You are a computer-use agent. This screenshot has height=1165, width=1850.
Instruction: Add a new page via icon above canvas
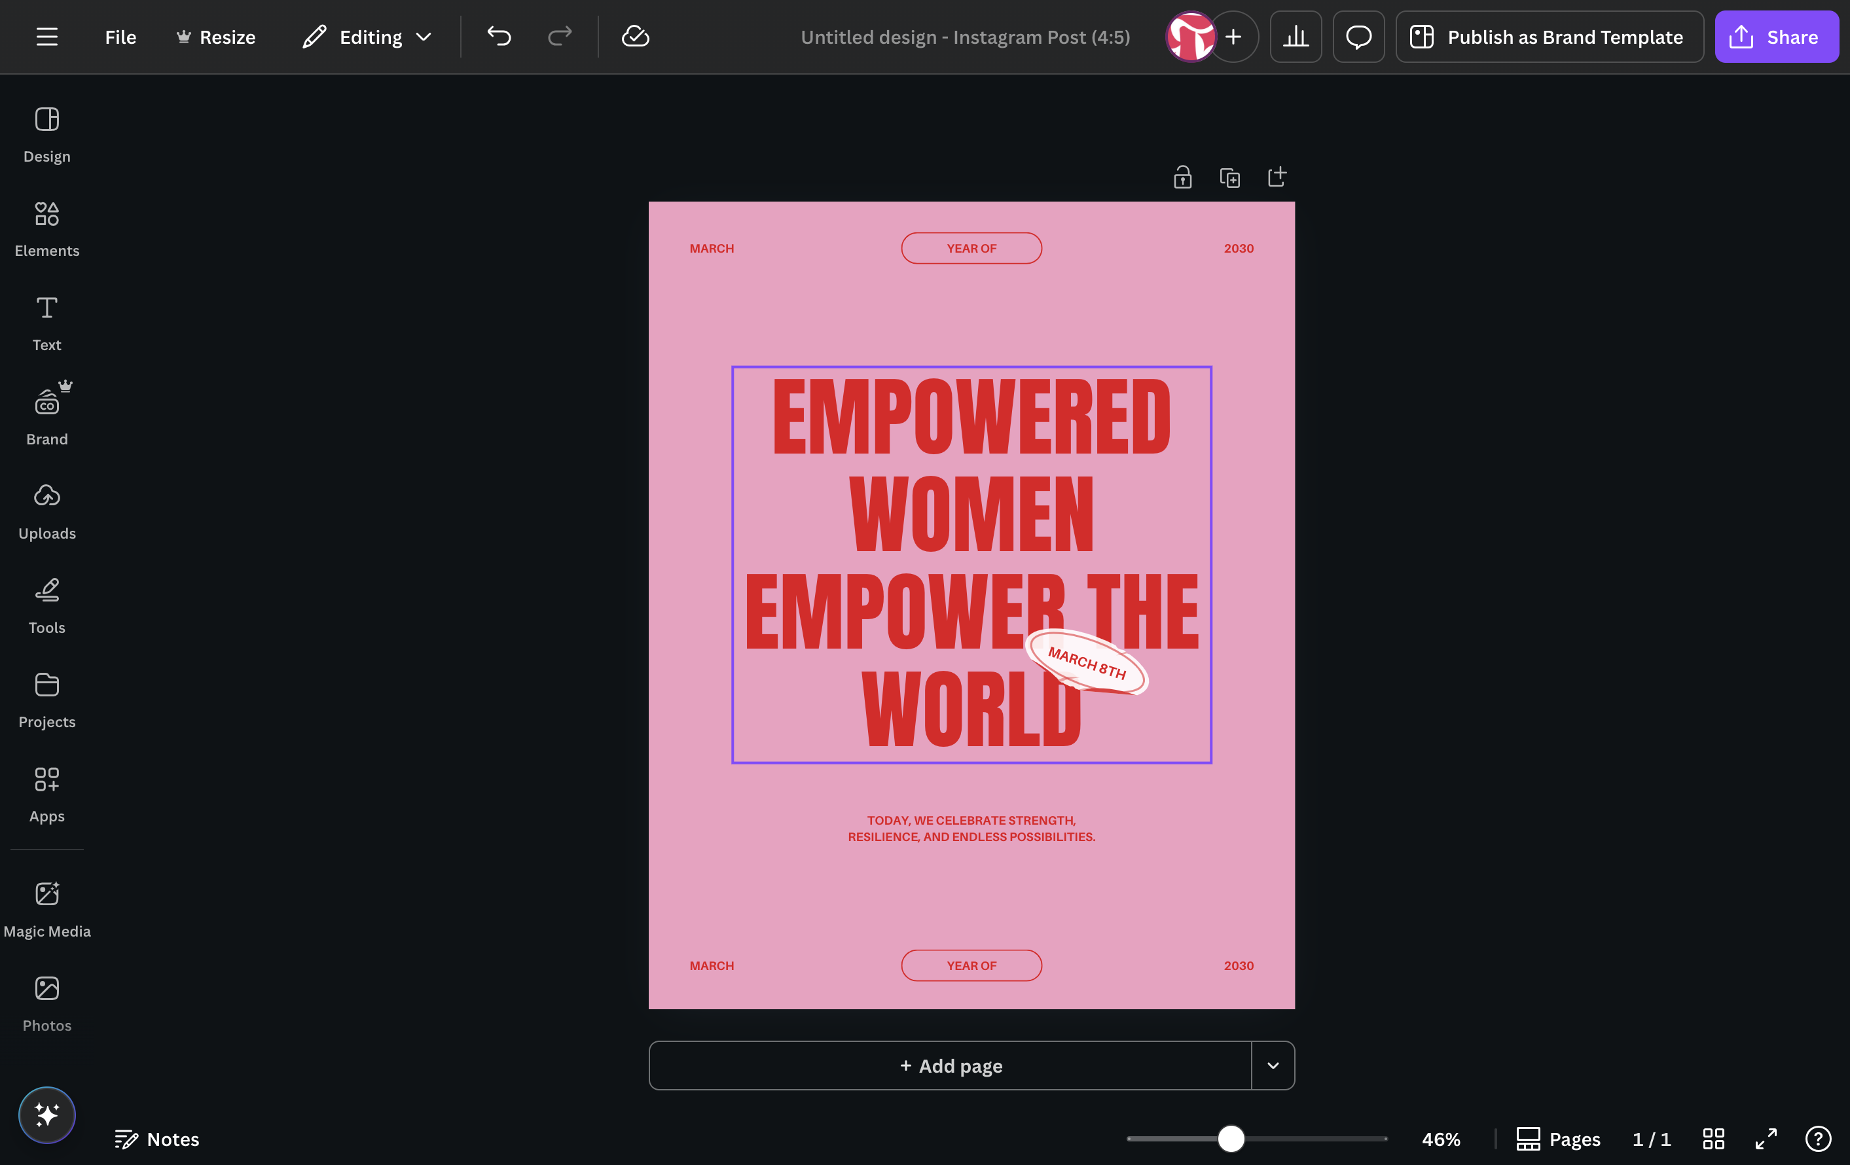coord(1276,177)
